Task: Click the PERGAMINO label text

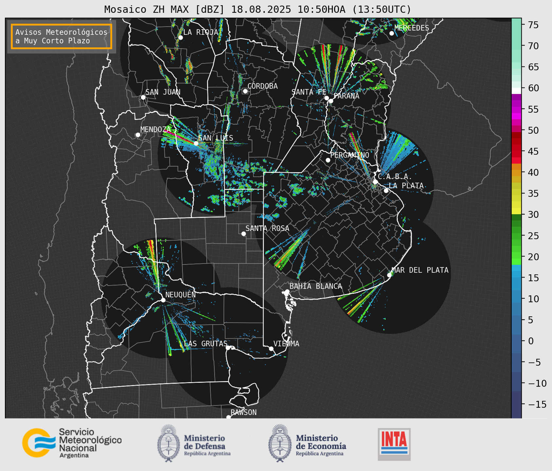Action: pyautogui.click(x=349, y=155)
